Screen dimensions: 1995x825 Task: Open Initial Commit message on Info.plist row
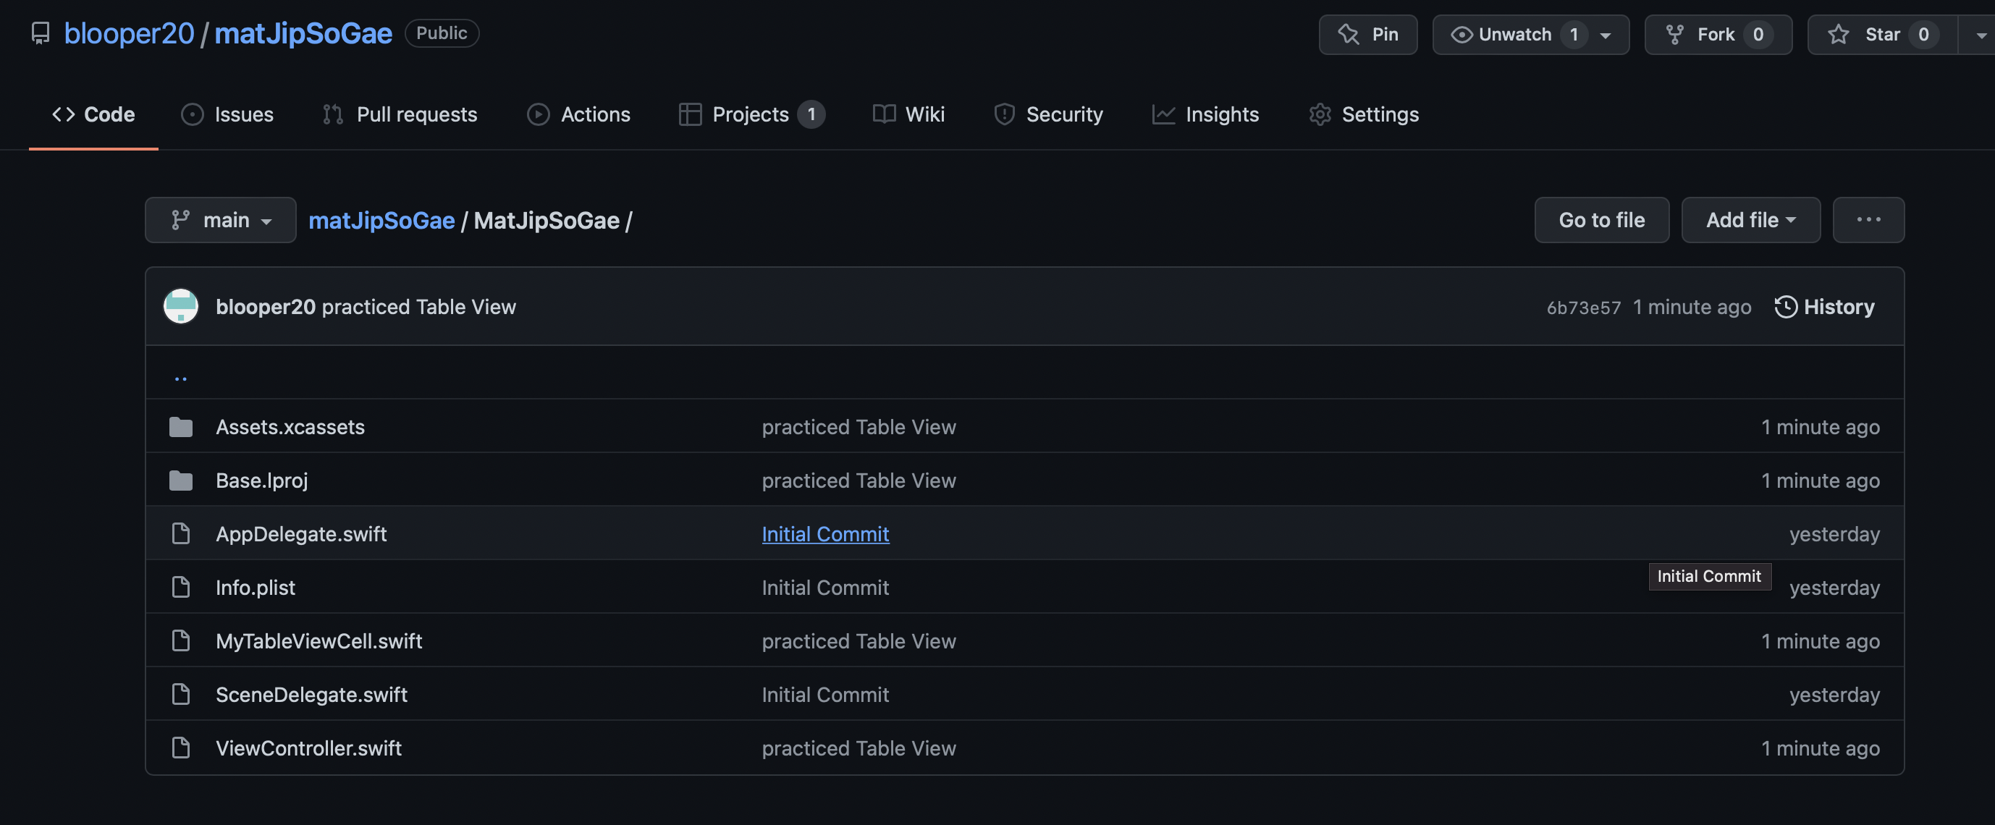point(824,588)
